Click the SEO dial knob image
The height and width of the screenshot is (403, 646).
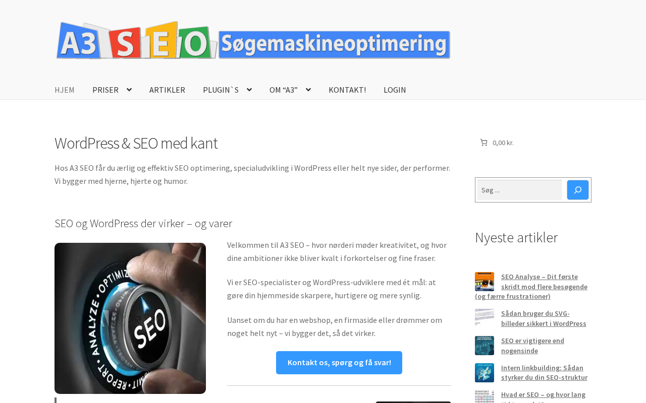[x=130, y=318]
